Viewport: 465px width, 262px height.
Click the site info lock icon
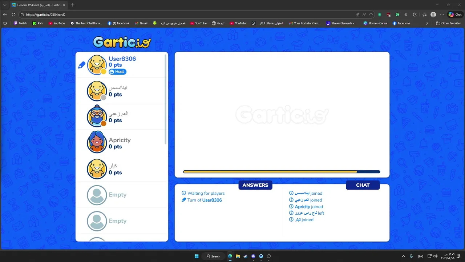click(x=22, y=15)
